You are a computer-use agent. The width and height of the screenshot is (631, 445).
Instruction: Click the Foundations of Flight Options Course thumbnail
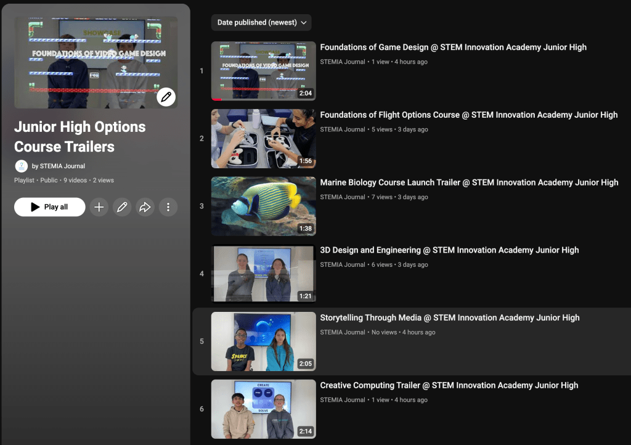(x=263, y=139)
